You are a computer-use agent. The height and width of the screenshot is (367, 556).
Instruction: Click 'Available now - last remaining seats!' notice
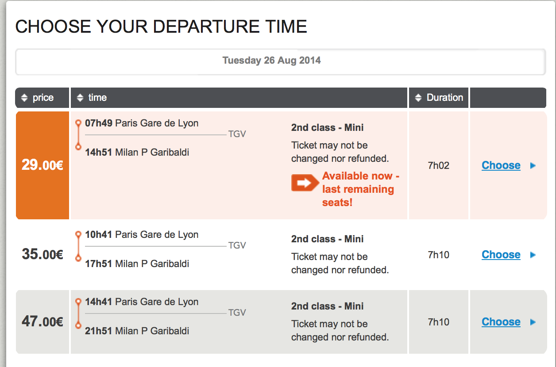[359, 189]
